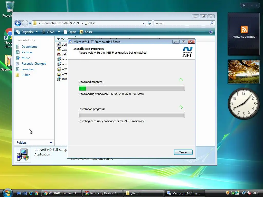Screen dimensions: 263x197
Task: Click the _Redist address bar segment
Action: pos(90,23)
